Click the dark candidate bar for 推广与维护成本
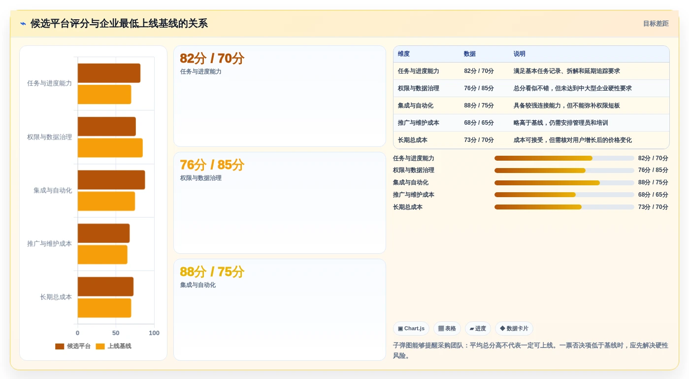The height and width of the screenshot is (379, 689). pos(104,233)
